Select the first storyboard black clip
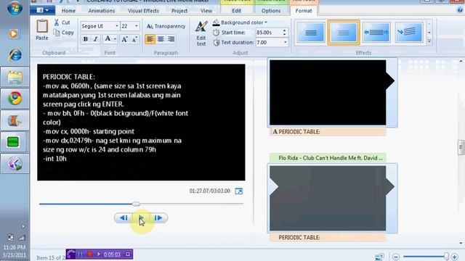The width and height of the screenshot is (465, 261). pyautogui.click(x=328, y=93)
